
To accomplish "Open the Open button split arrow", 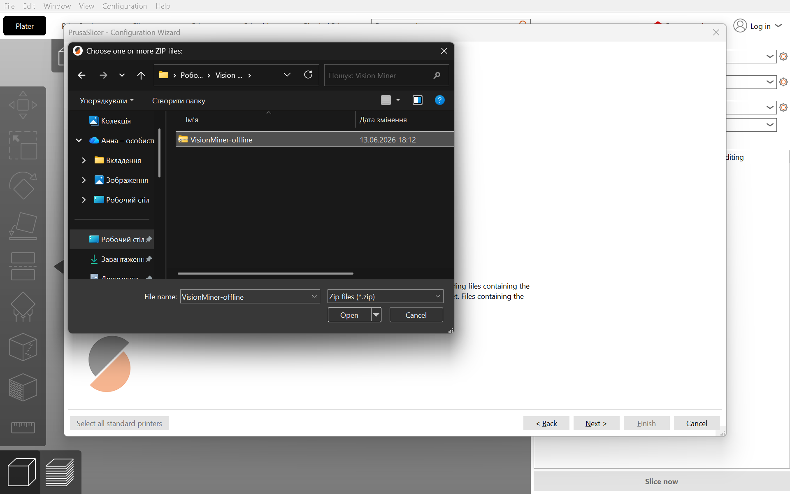I will [376, 315].
